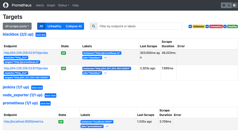Open the All scrape pools dropdown
Screen dimensions: 238x131
(17, 26)
